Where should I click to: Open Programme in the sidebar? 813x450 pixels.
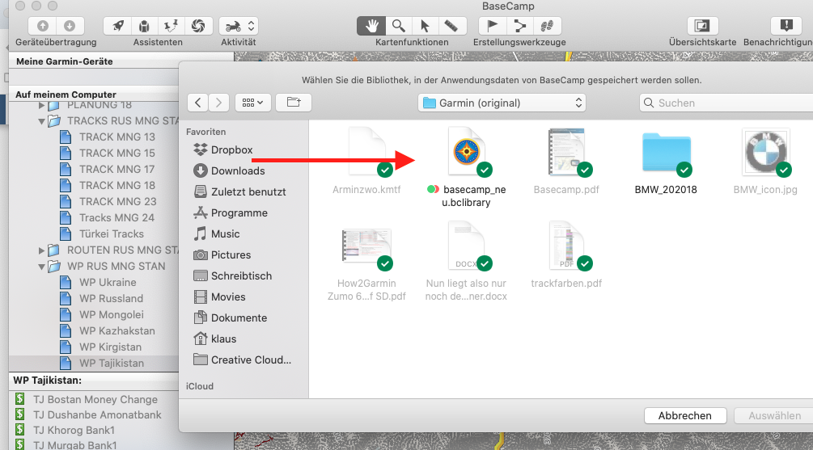pos(231,212)
